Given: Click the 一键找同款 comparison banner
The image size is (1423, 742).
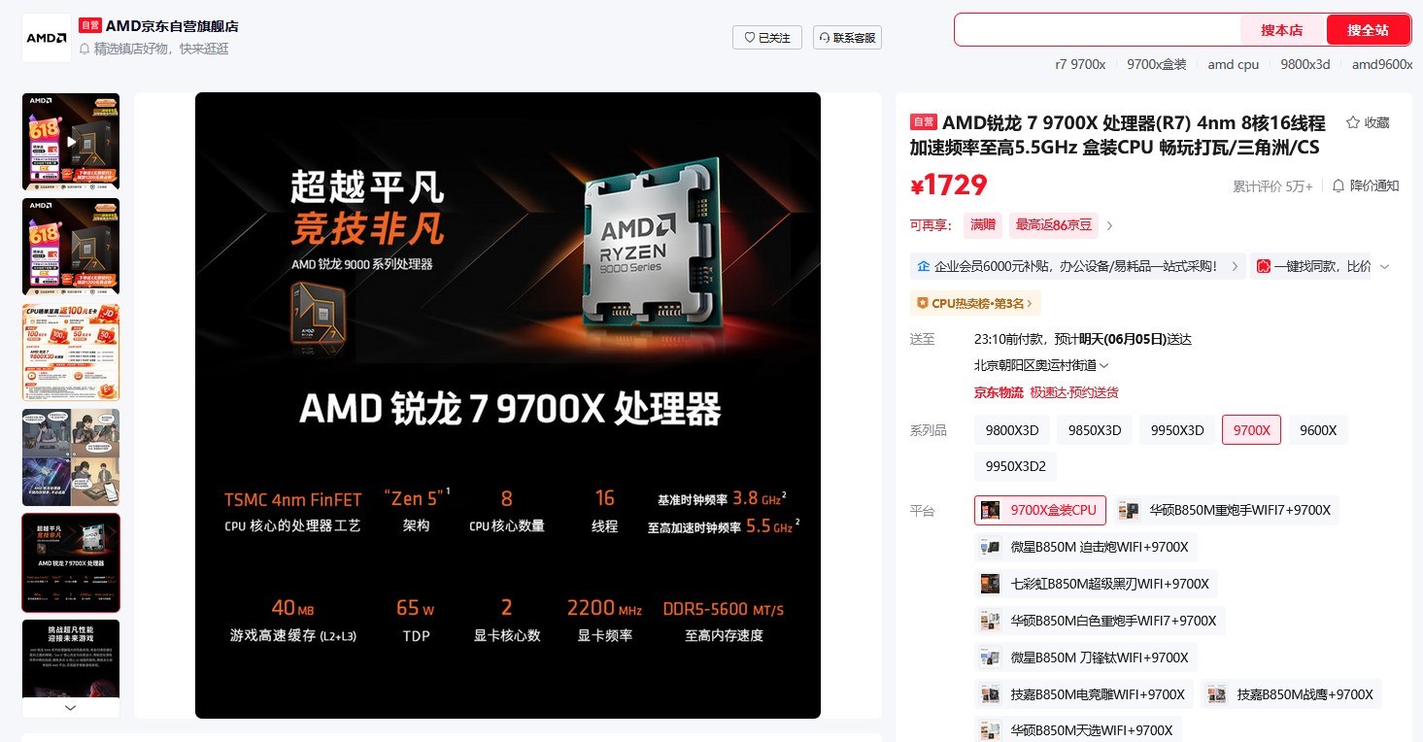Looking at the screenshot, I should (1311, 266).
